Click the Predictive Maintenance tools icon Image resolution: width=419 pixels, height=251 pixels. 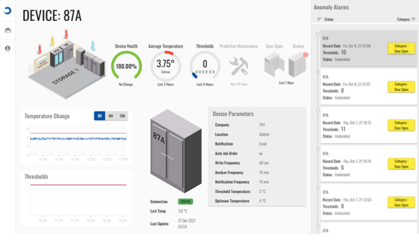(239, 66)
